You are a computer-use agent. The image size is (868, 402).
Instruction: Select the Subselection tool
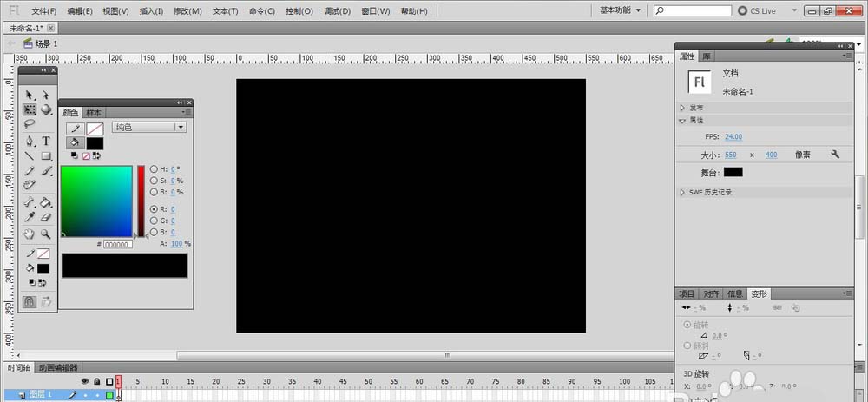click(46, 96)
